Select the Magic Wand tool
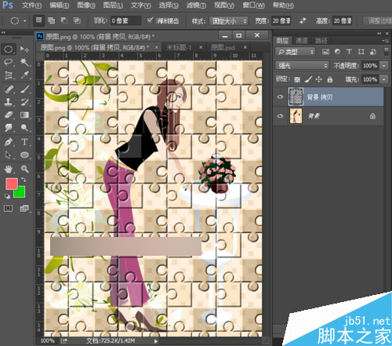392x346 pixels. point(24,62)
